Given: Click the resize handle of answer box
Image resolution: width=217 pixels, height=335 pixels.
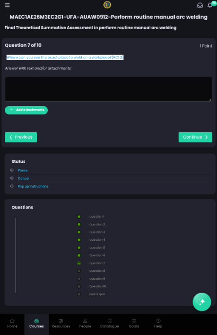Looking at the screenshot, I should tap(210, 99).
